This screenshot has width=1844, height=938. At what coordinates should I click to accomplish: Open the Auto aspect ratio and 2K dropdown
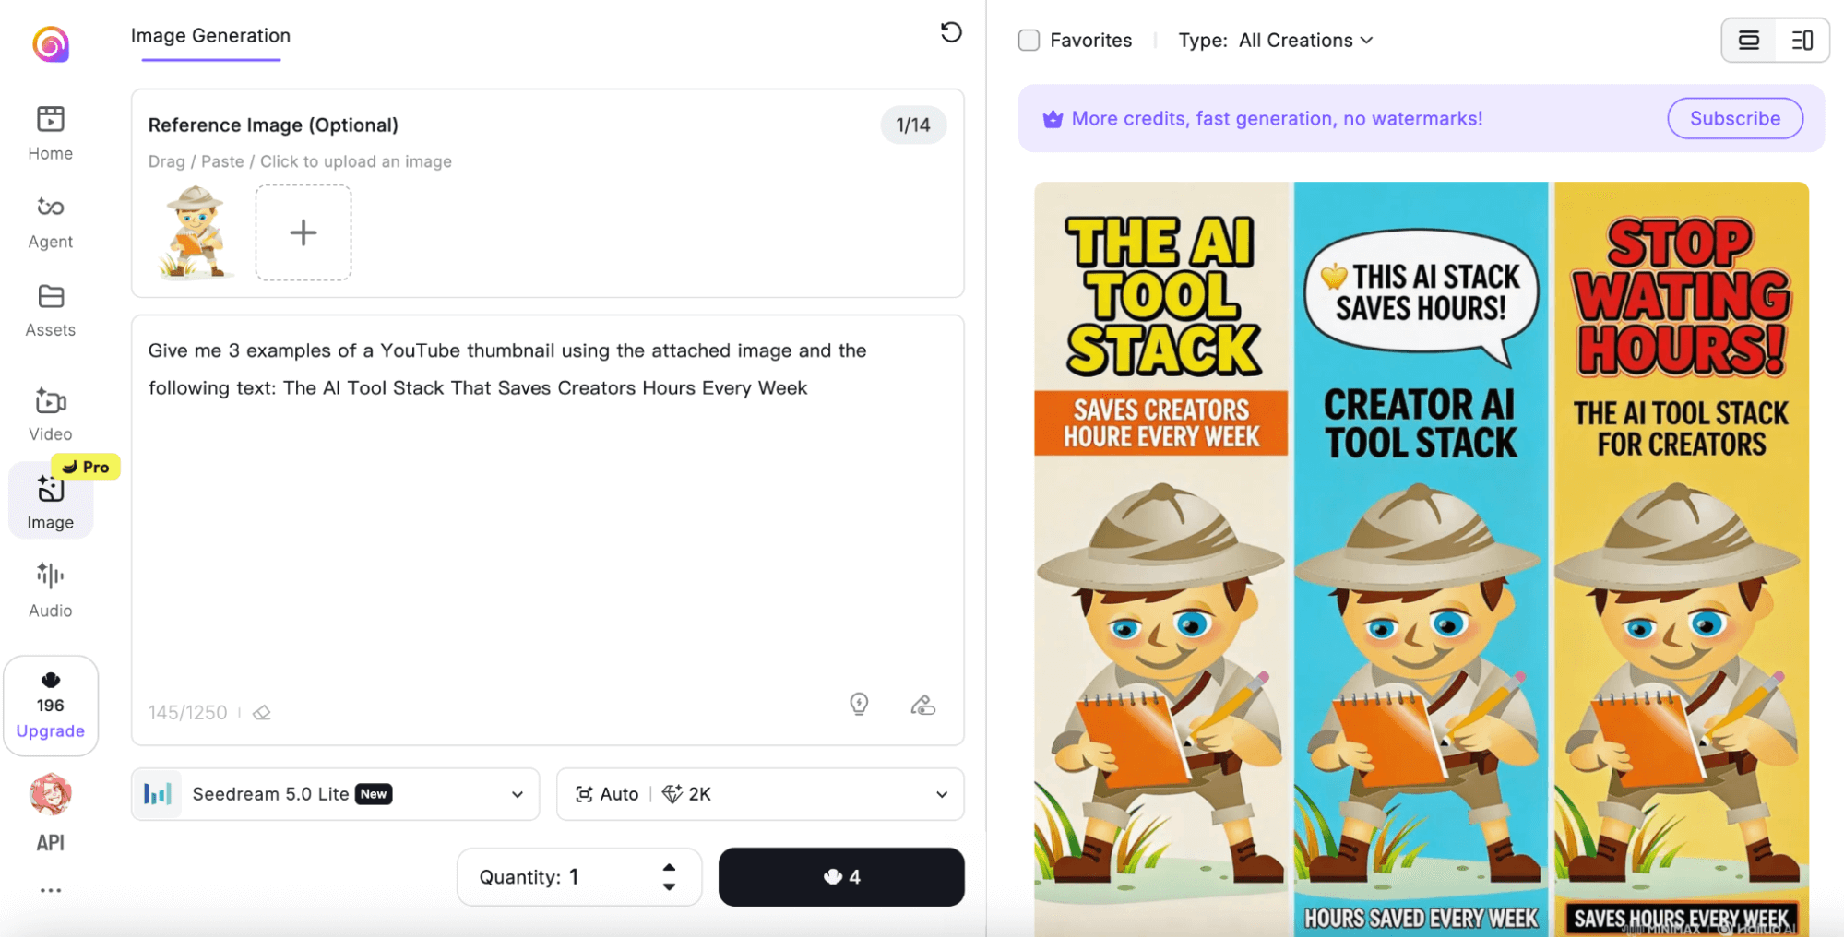tap(759, 793)
